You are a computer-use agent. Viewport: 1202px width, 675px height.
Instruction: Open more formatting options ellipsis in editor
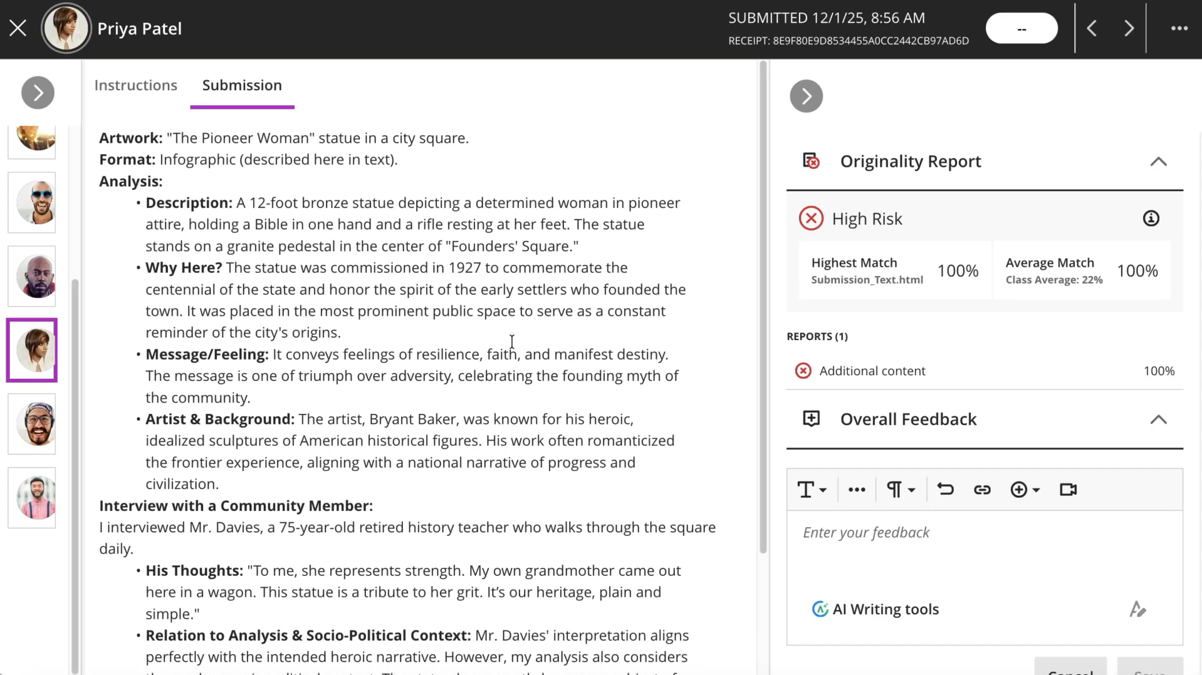coord(857,490)
